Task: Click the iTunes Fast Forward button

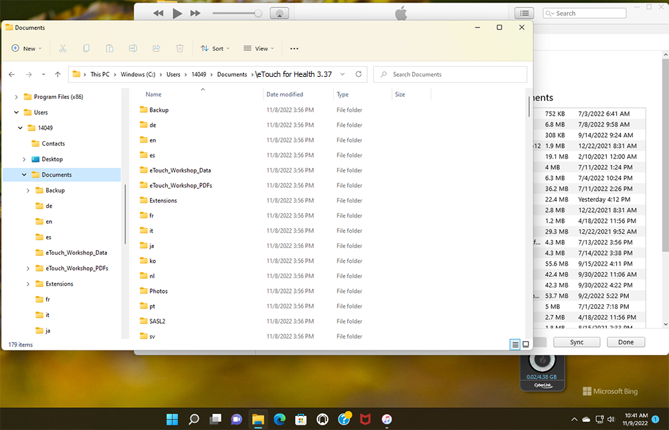Action: [195, 13]
